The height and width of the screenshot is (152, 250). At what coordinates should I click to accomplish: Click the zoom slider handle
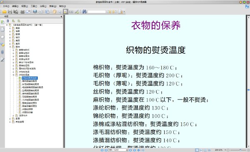(x=240, y=150)
